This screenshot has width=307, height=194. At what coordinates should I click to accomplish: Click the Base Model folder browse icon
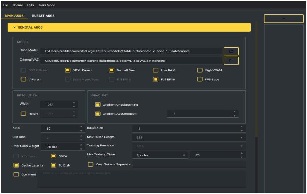pos(231,51)
